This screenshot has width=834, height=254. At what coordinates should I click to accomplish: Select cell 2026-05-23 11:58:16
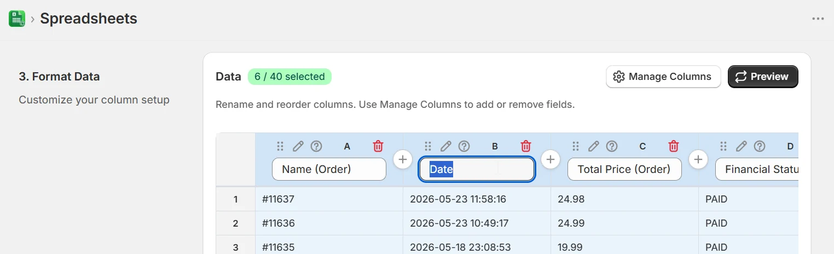pyautogui.click(x=477, y=199)
